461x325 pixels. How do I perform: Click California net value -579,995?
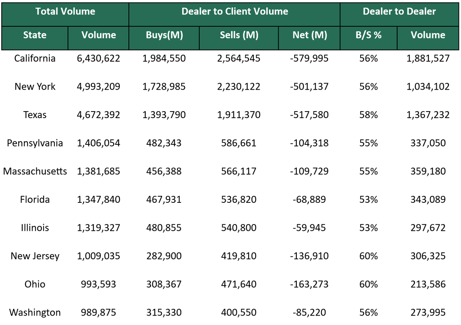(x=309, y=58)
